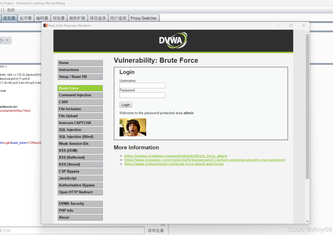
Task: Open the Weak Session IDs page
Action: pyautogui.click(x=80, y=143)
